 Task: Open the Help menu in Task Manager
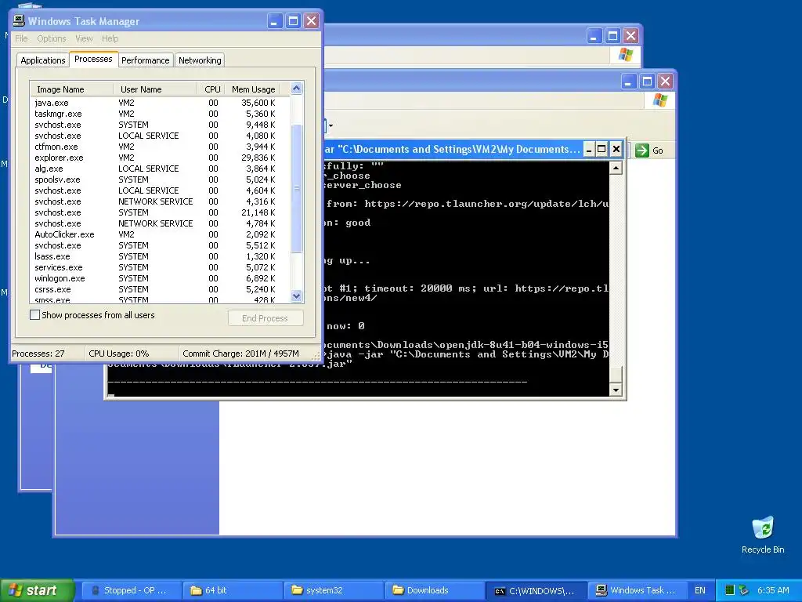point(110,38)
